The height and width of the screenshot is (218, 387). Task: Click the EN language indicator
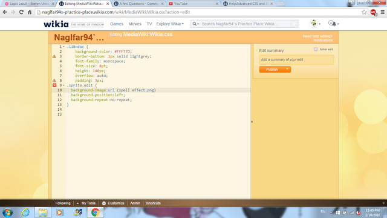pos(323,212)
